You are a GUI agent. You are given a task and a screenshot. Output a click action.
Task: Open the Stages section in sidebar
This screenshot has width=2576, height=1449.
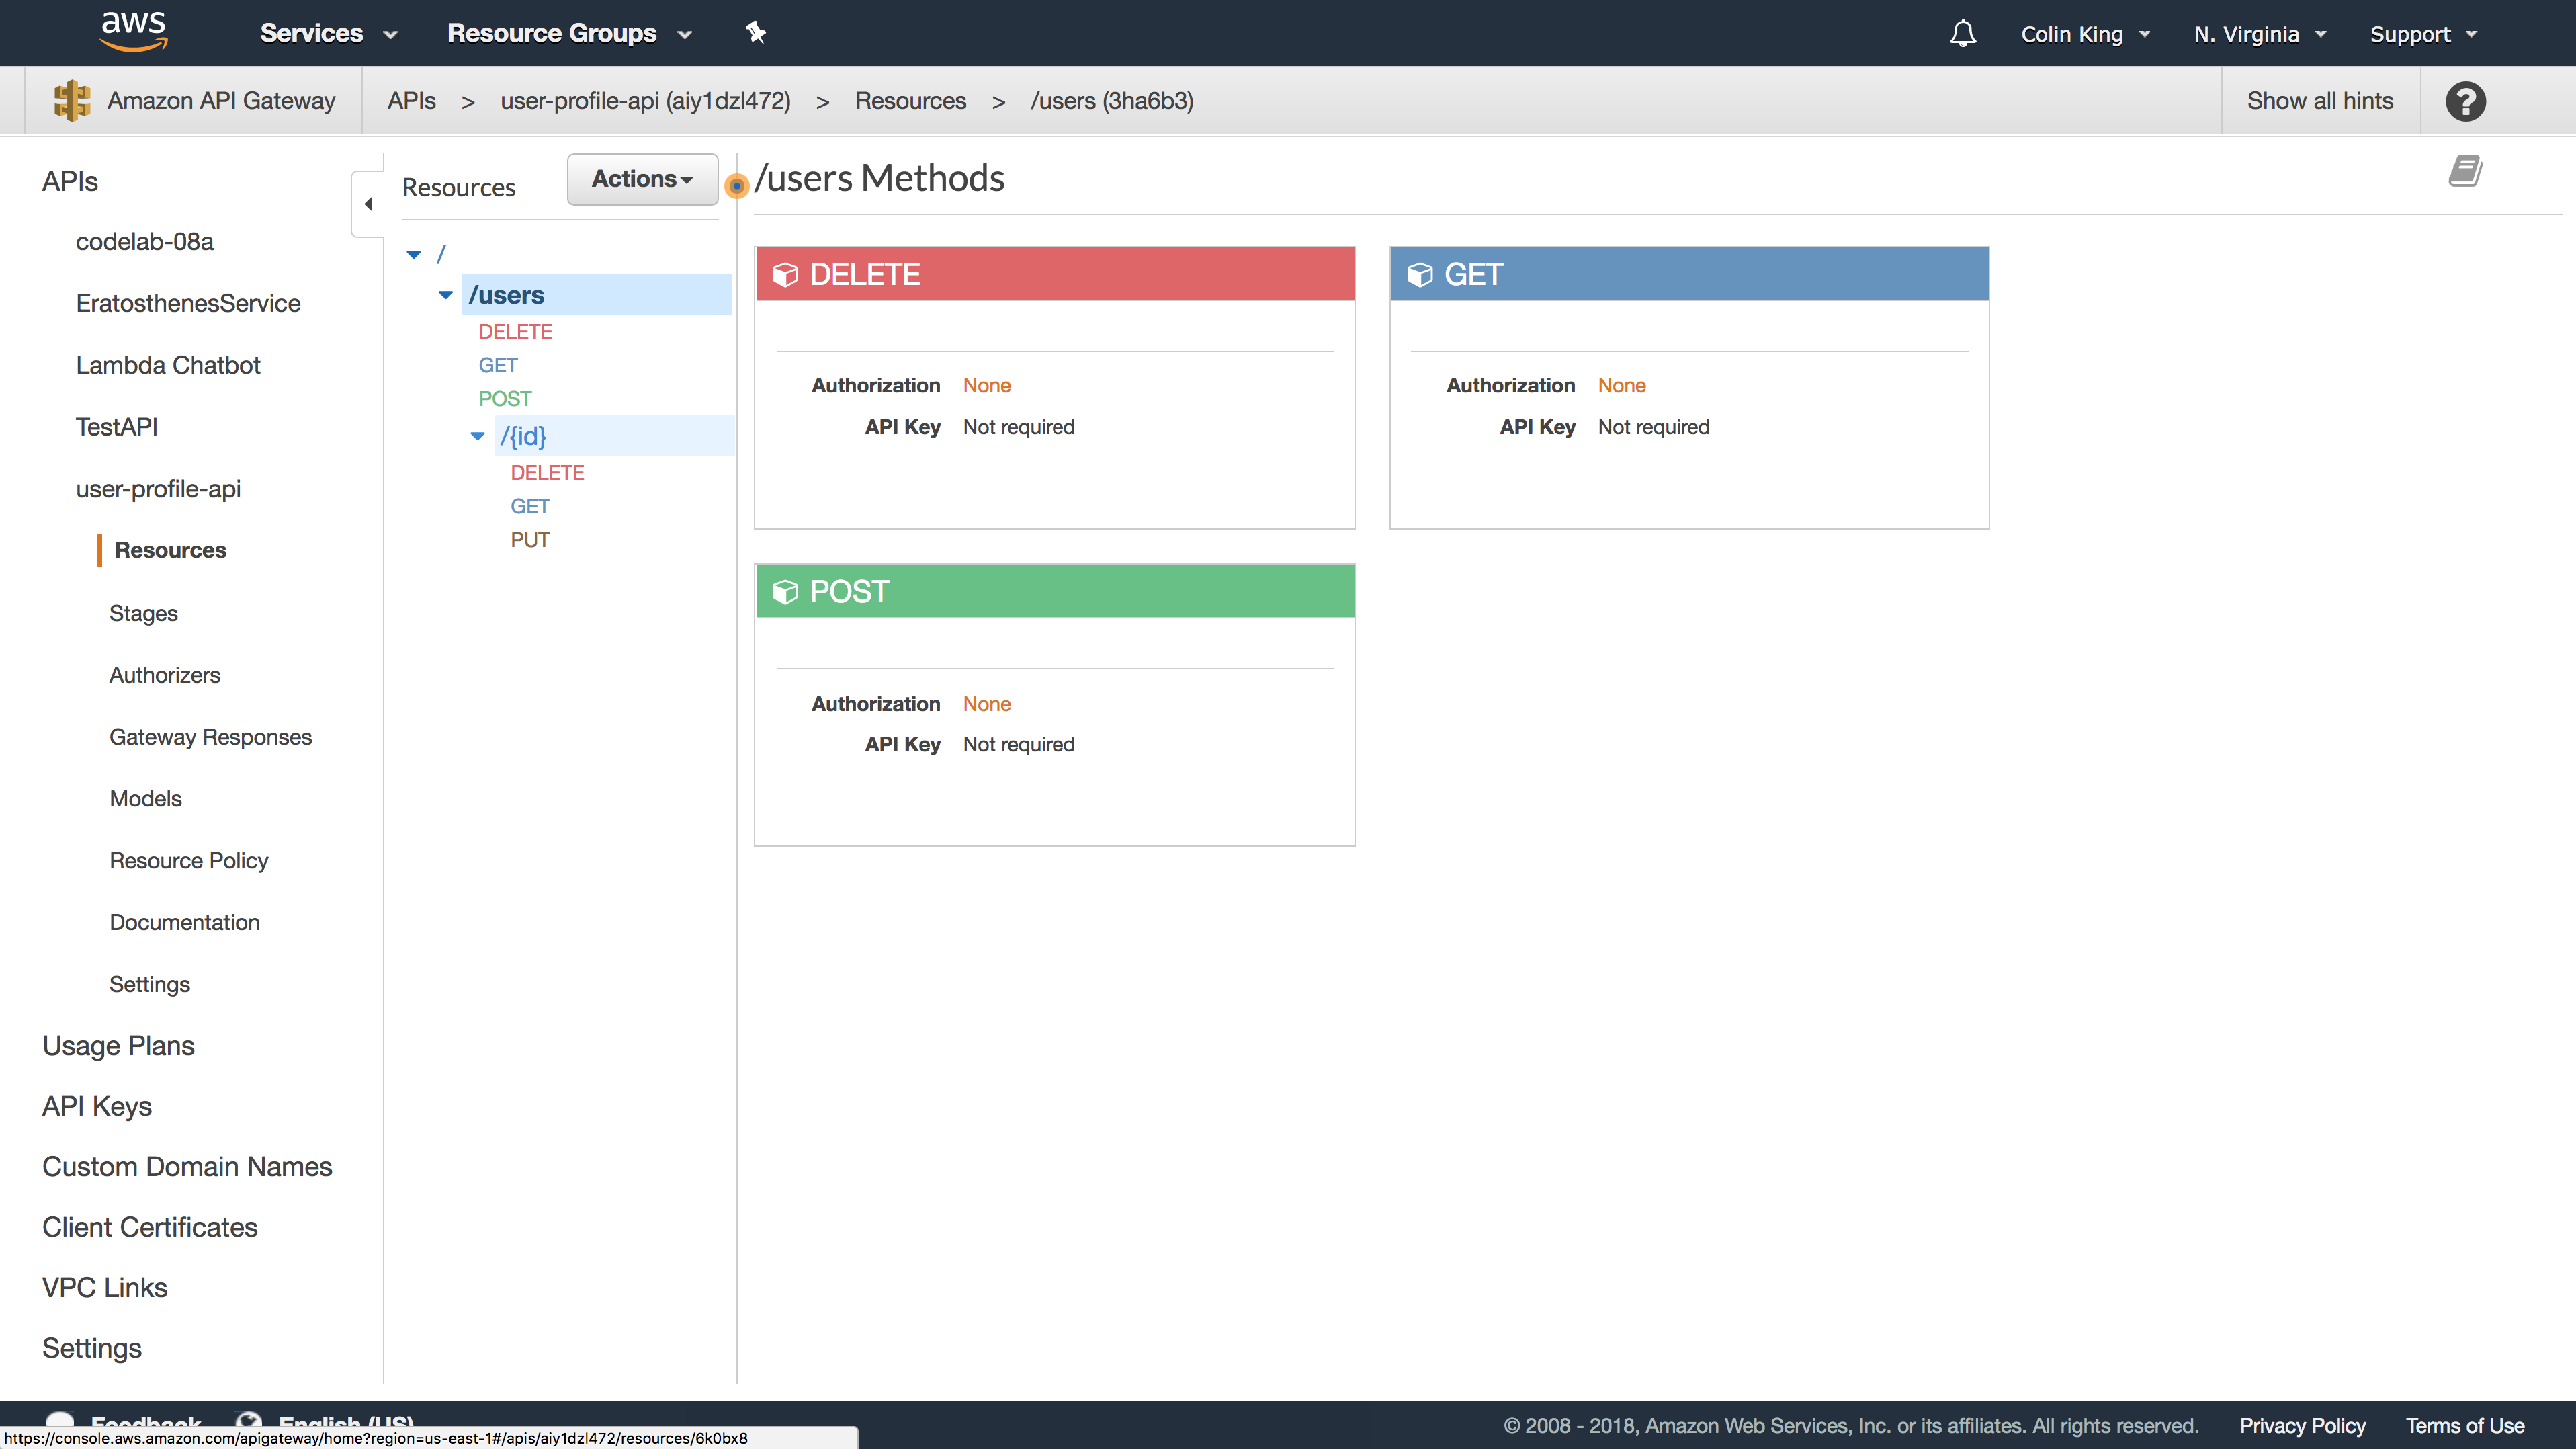[x=143, y=613]
